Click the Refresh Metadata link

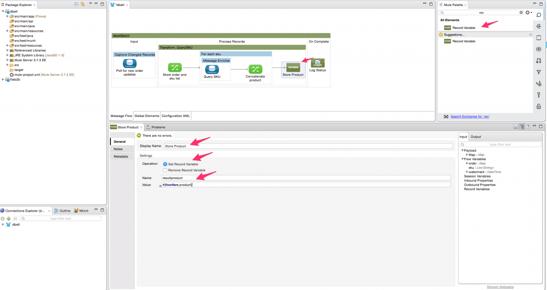[x=500, y=286]
